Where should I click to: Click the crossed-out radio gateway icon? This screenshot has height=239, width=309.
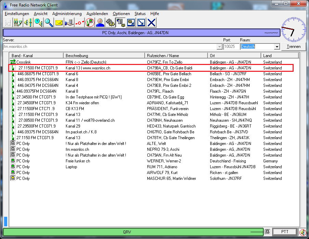[x=90, y=23]
